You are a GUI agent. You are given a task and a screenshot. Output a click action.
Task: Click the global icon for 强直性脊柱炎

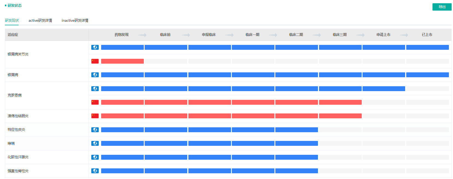[x=95, y=171]
